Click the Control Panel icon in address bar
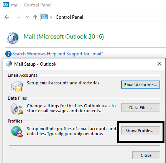 tap(44, 17)
